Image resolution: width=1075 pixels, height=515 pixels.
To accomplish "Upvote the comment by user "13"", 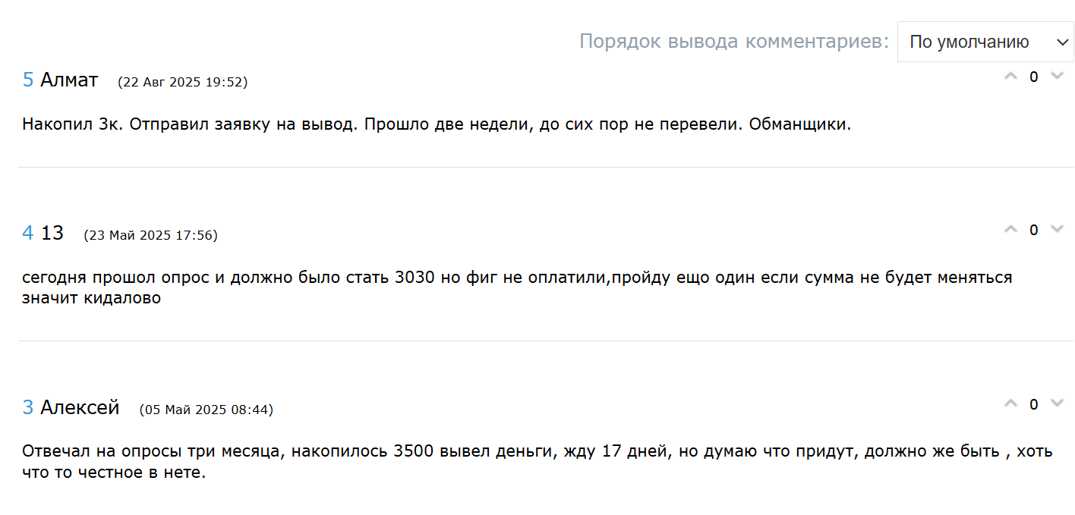I will (x=1010, y=228).
